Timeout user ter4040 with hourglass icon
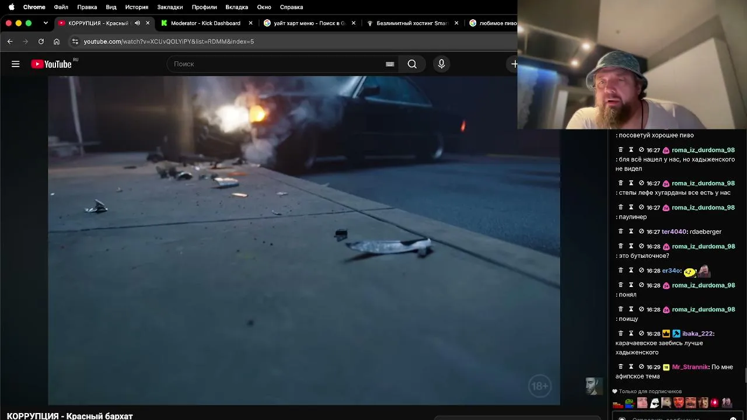Viewport: 747px width, 420px height. click(631, 232)
